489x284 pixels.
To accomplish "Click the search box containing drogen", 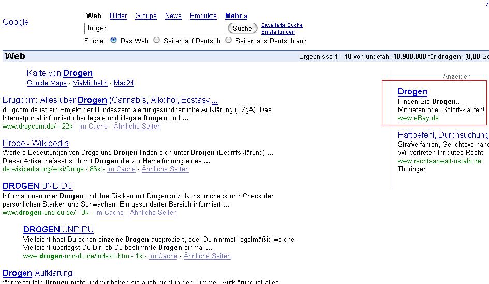I will (154, 28).
